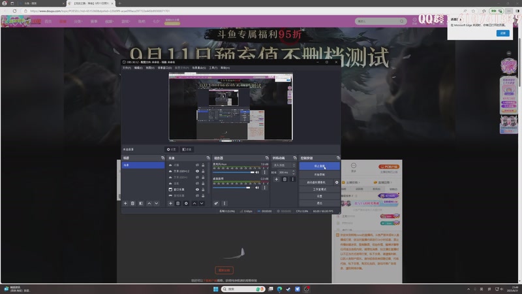Pop out the Sources dock using header icon
522x294 pixels.
(x=208, y=158)
